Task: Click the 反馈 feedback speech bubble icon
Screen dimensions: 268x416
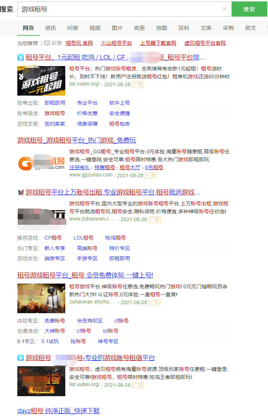Action: 47,43
